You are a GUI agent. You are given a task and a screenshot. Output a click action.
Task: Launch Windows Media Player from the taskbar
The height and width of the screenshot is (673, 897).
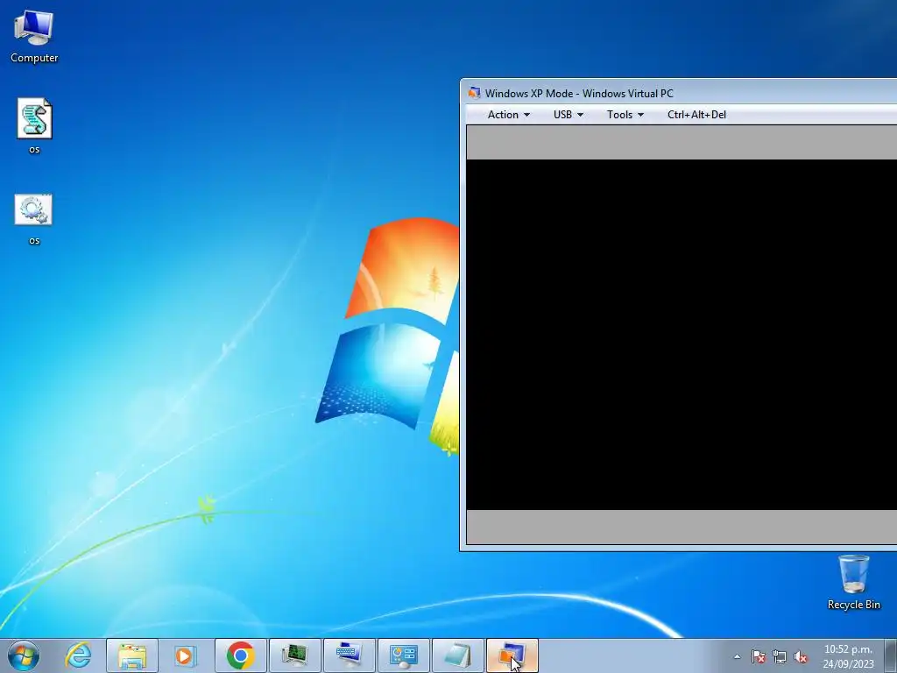pos(185,655)
